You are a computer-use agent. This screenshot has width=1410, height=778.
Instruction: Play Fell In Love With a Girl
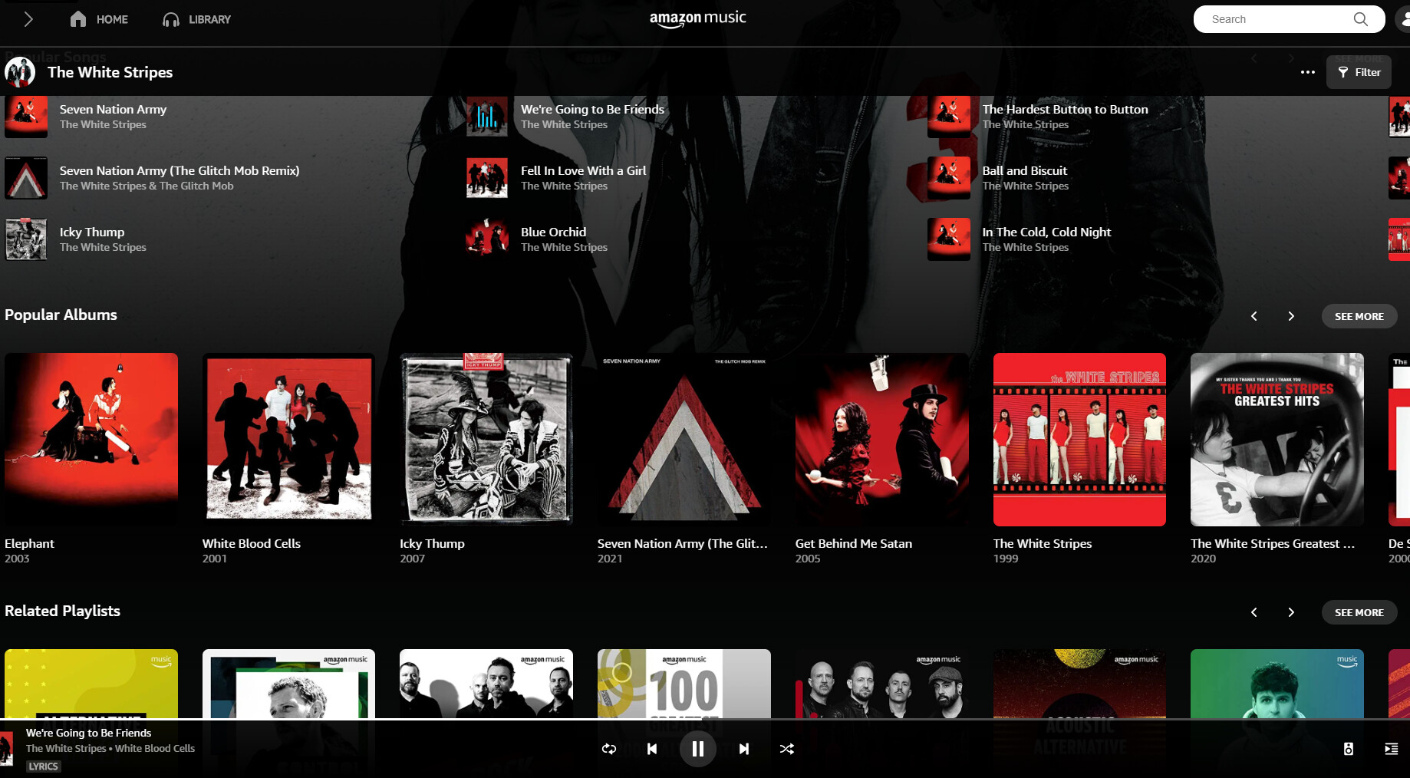pos(583,171)
